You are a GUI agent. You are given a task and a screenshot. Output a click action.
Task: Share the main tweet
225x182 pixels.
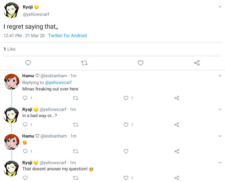[x=197, y=63]
